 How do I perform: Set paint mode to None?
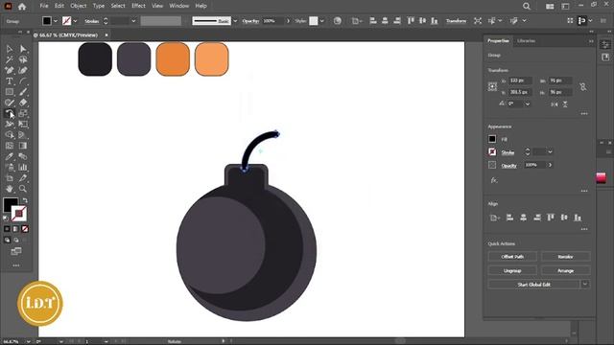pyautogui.click(x=25, y=229)
